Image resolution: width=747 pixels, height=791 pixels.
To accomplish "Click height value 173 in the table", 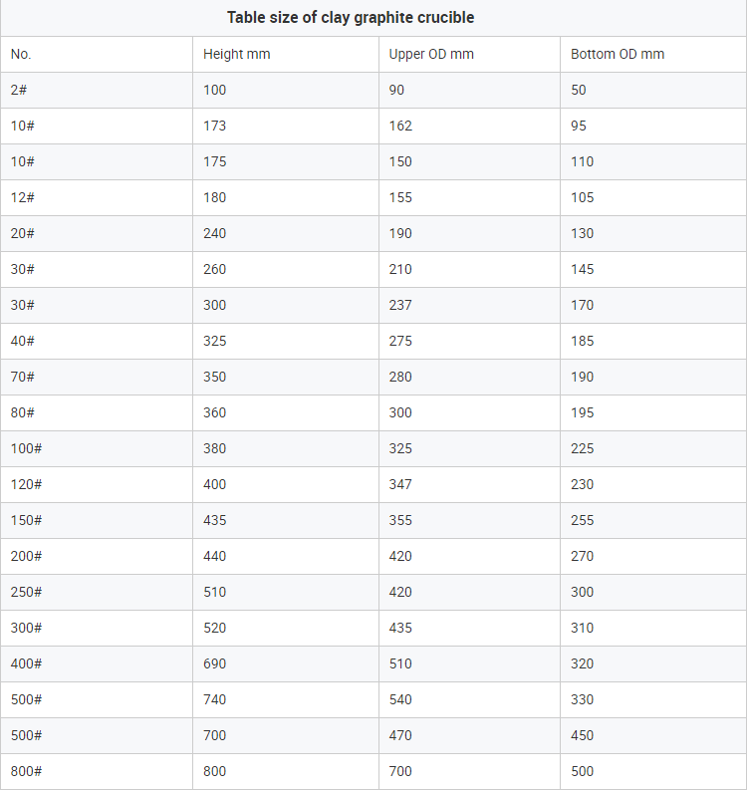I will [x=214, y=126].
